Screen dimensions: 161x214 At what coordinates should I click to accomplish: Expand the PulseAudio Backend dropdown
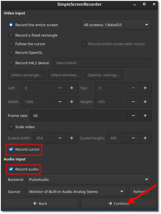click(88, 179)
